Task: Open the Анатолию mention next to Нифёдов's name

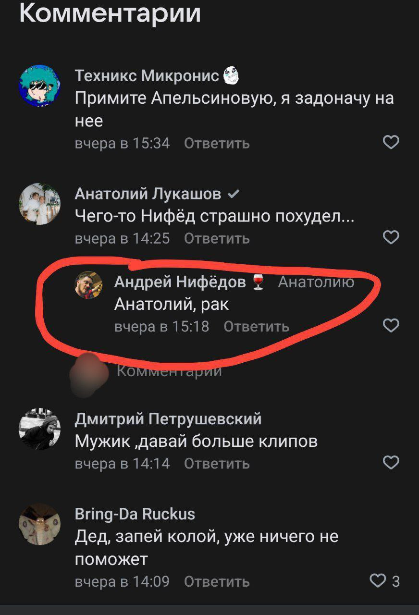Action: (x=316, y=282)
